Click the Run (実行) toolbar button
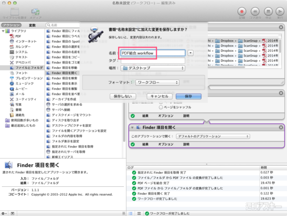The width and height of the screenshot is (287, 216). (280, 11)
